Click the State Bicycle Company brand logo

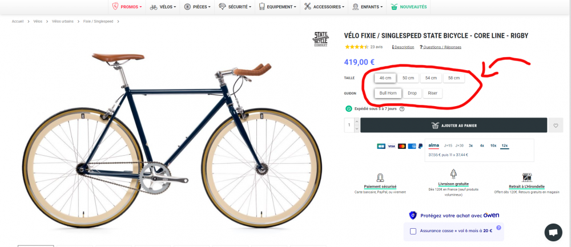coord(320,39)
